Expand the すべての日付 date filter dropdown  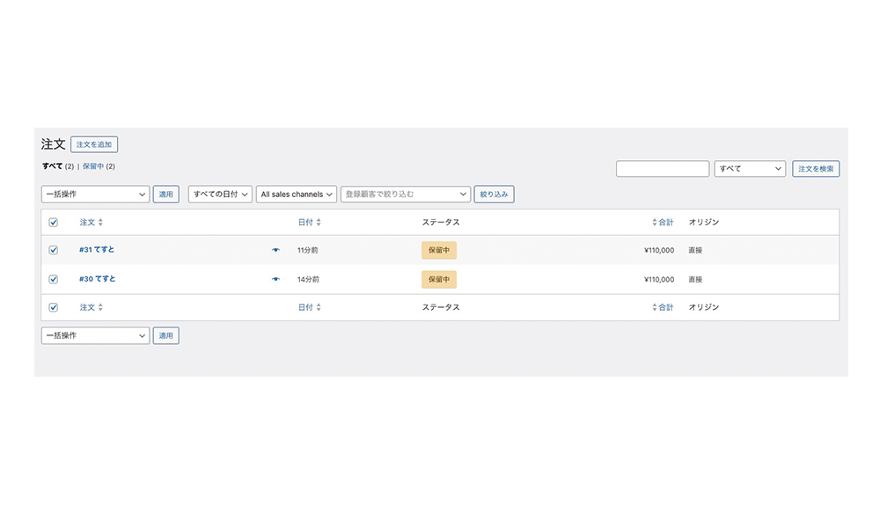[x=220, y=195]
